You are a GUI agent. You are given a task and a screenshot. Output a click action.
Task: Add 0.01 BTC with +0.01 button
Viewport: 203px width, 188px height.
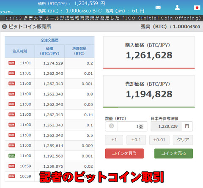159,140
